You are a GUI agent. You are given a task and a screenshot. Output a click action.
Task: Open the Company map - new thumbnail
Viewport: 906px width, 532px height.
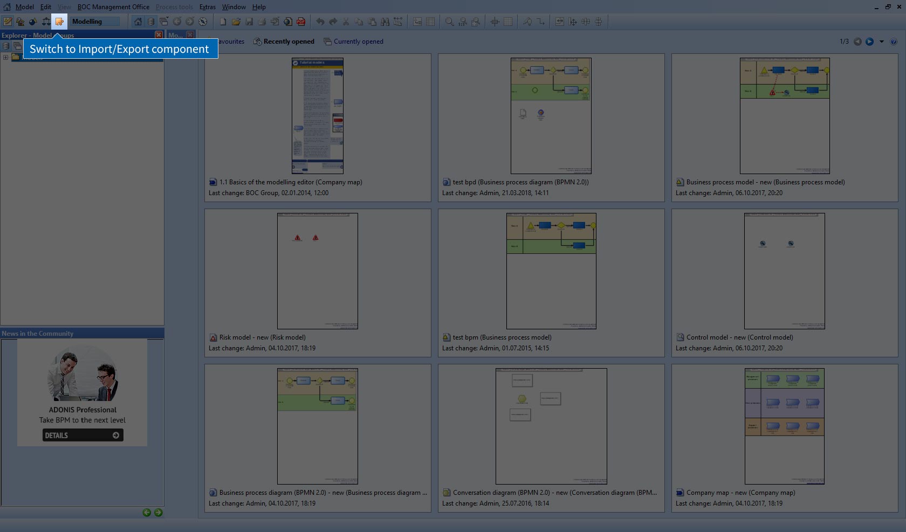(784, 426)
